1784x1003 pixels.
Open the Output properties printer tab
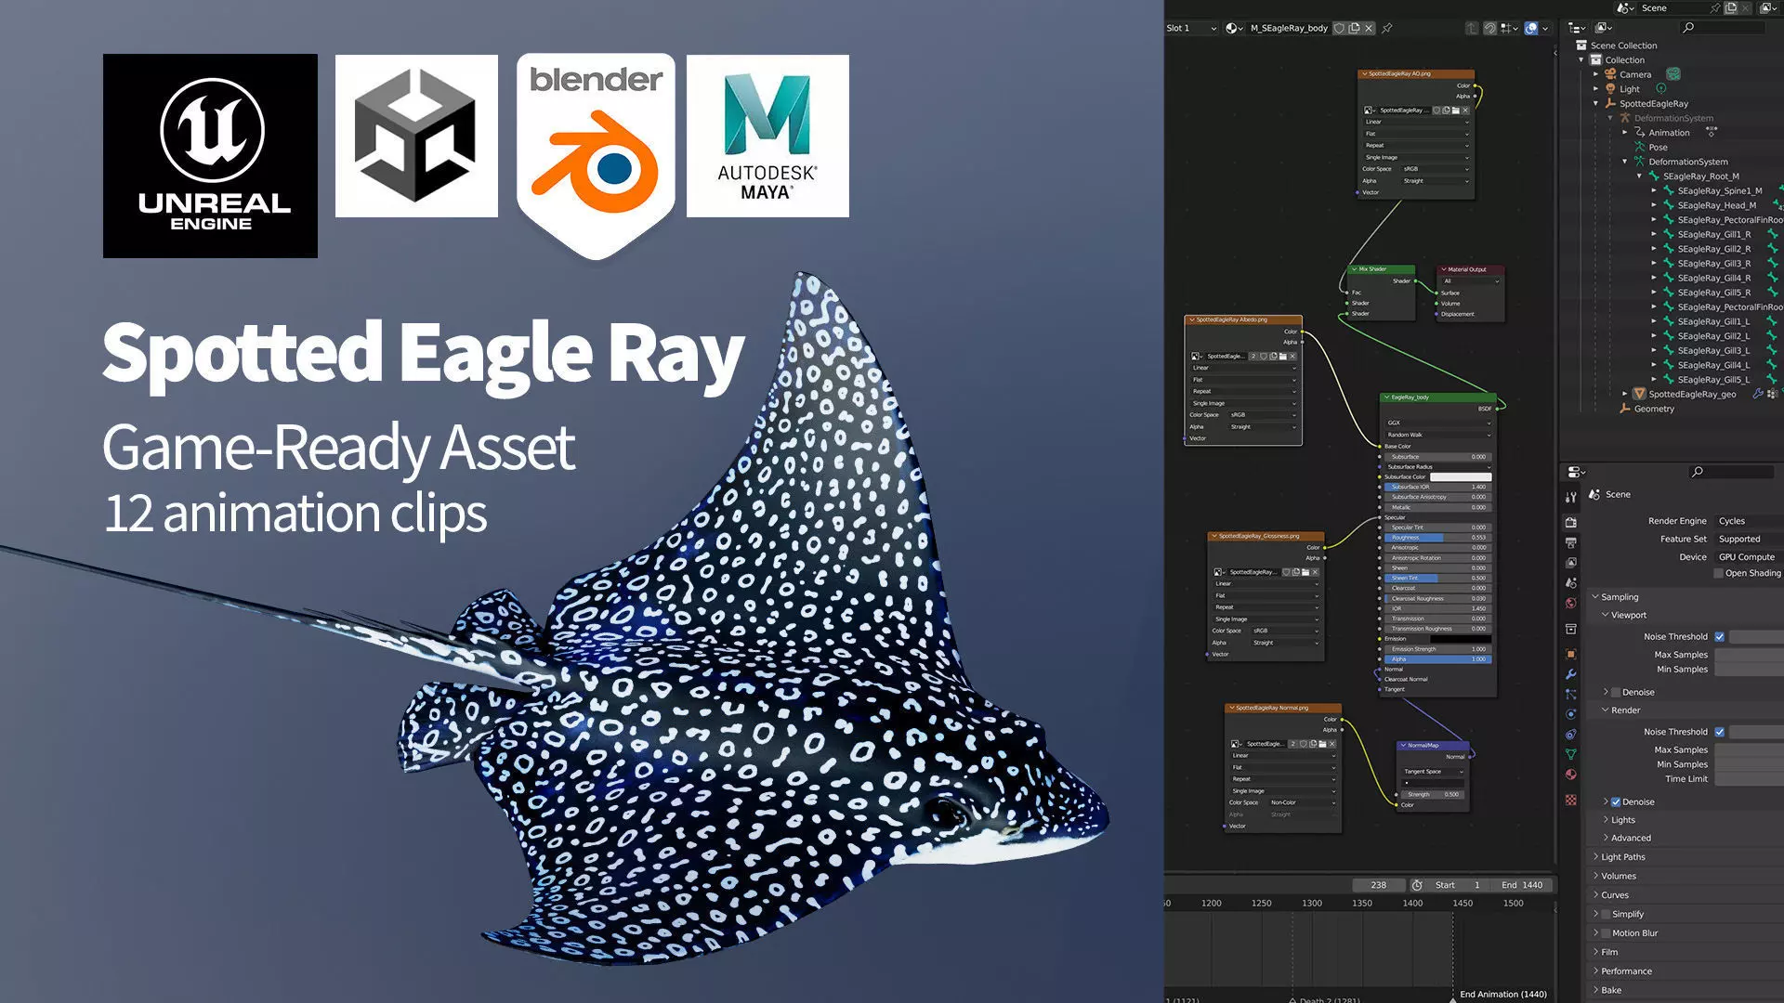pos(1571,542)
